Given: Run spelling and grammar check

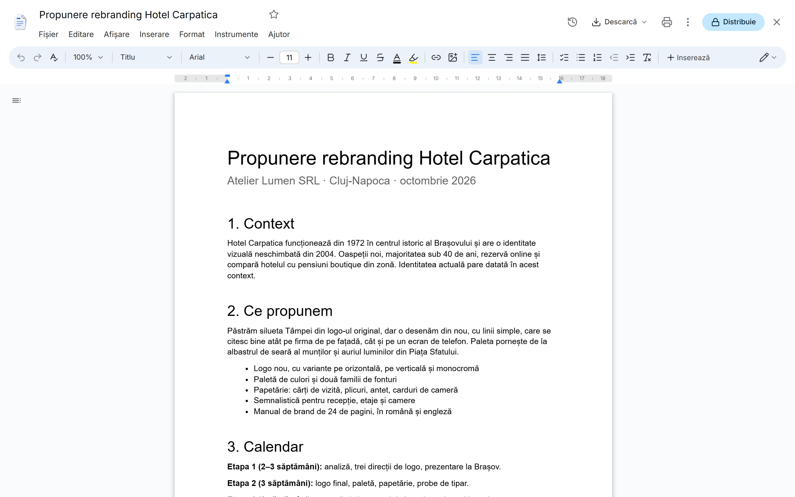Looking at the screenshot, I should (54, 57).
